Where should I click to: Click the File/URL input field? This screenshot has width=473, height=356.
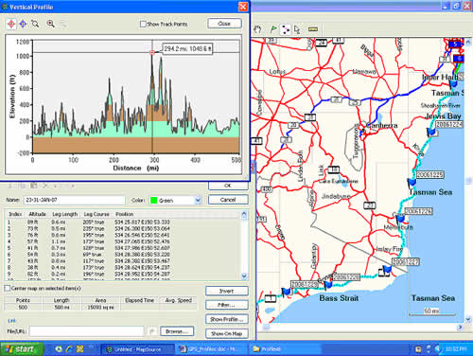pos(86,331)
